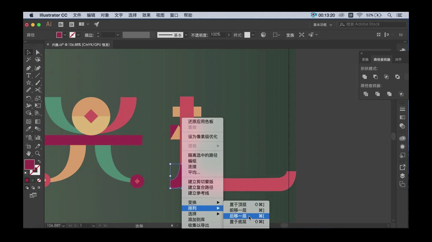This screenshot has height=242, width=432.
Task: Select the Eyedropper tool
Action: click(x=29, y=129)
